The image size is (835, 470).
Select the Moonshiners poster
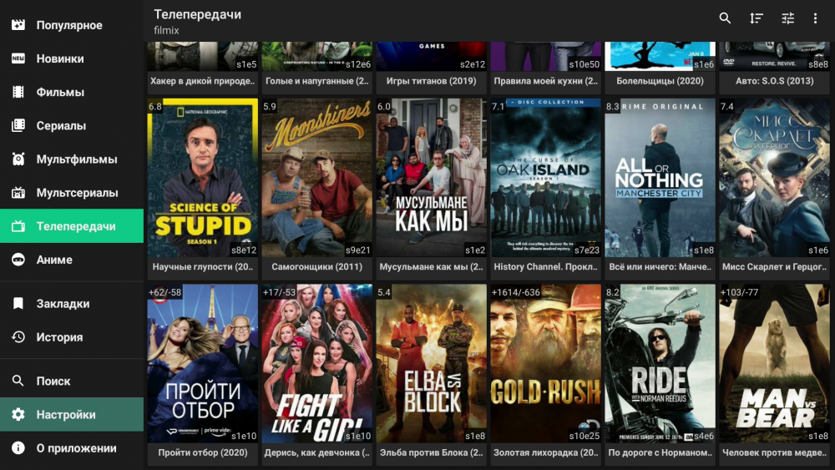(317, 177)
